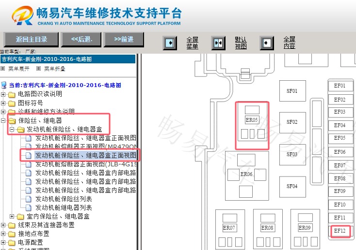
Task: Click the 图标符号 folder icon
Action: click(12, 103)
